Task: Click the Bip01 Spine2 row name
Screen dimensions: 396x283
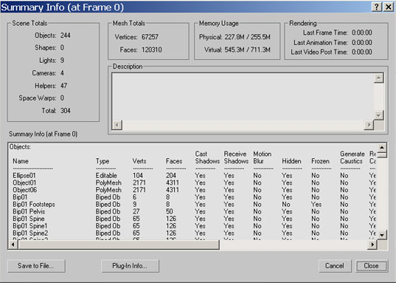Action: pos(30,233)
